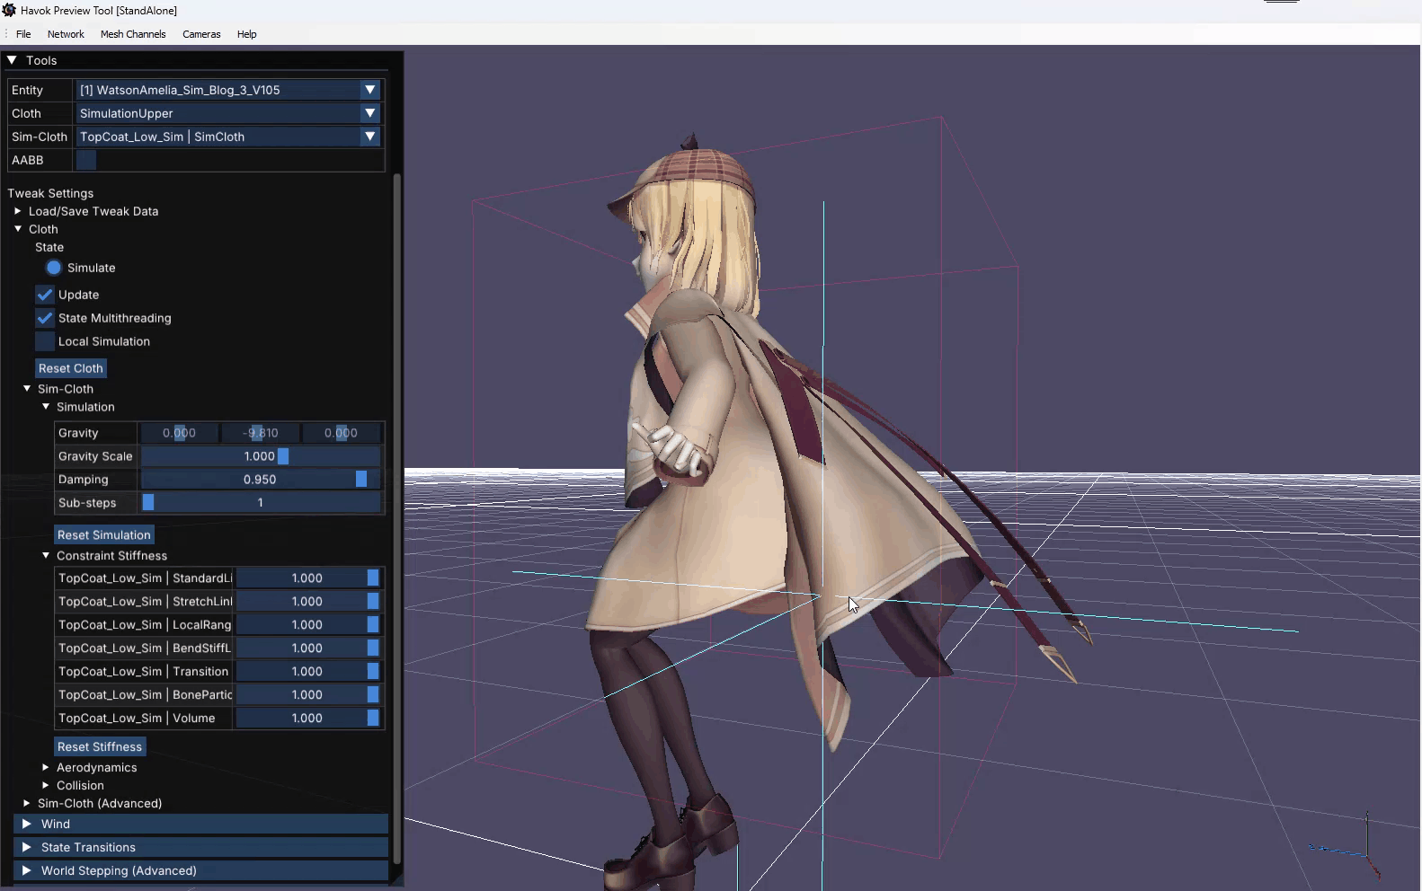Click the Gravity X value field
1422x891 pixels.
[x=179, y=433]
